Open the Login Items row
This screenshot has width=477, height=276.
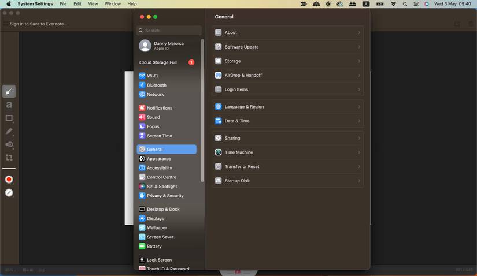[x=287, y=89]
